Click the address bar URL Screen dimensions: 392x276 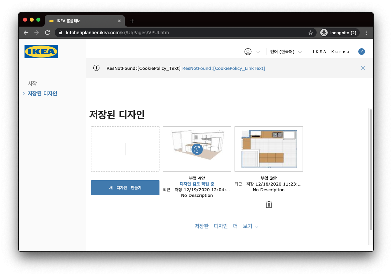click(x=117, y=33)
